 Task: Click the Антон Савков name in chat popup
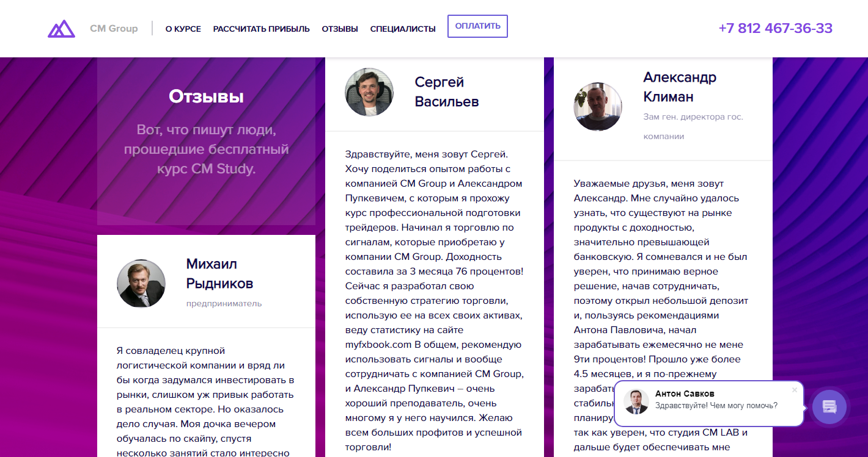685,394
